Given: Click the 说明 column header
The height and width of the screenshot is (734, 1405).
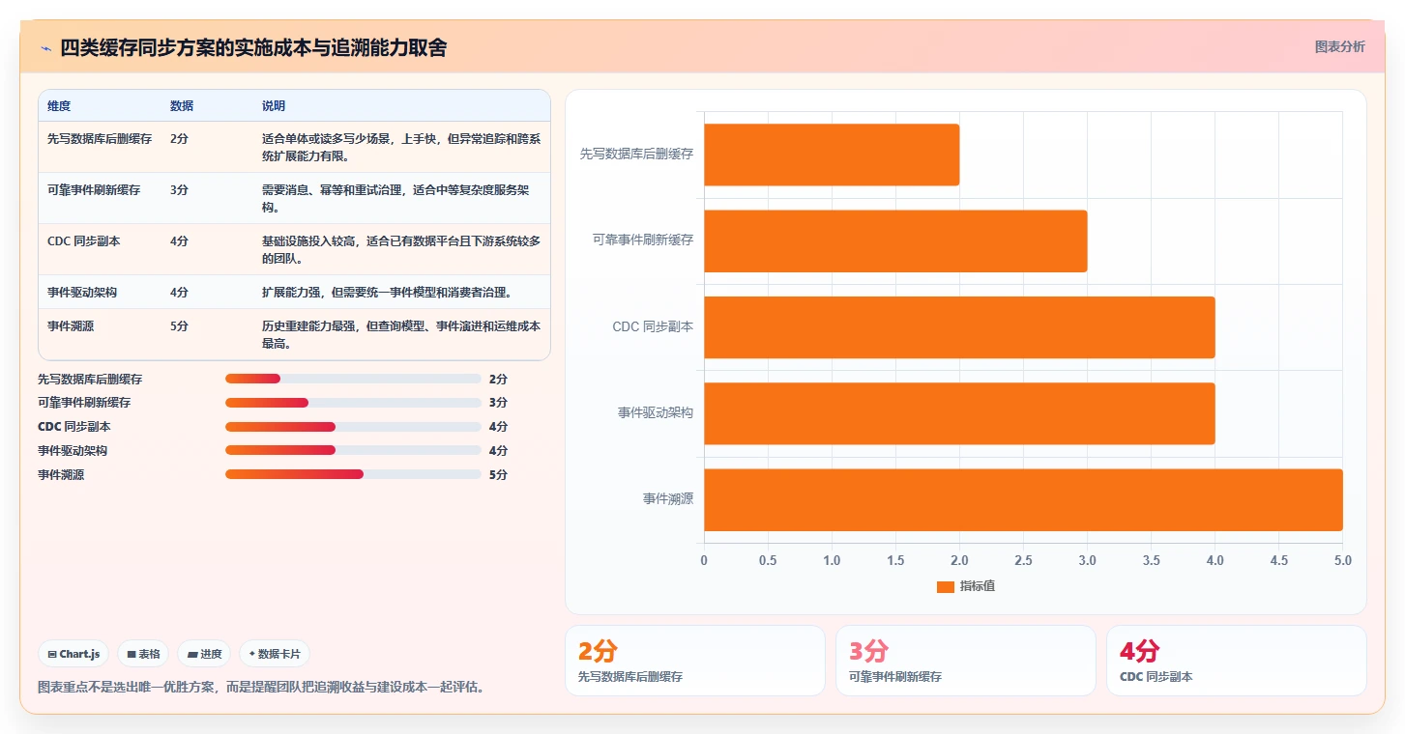Looking at the screenshot, I should click(x=274, y=106).
